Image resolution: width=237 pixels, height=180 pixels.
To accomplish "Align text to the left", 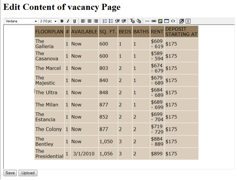I will tap(83, 21).
